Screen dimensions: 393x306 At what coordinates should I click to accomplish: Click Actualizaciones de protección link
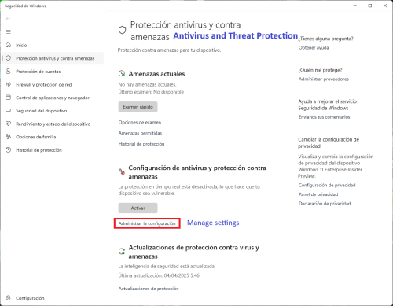click(149, 289)
